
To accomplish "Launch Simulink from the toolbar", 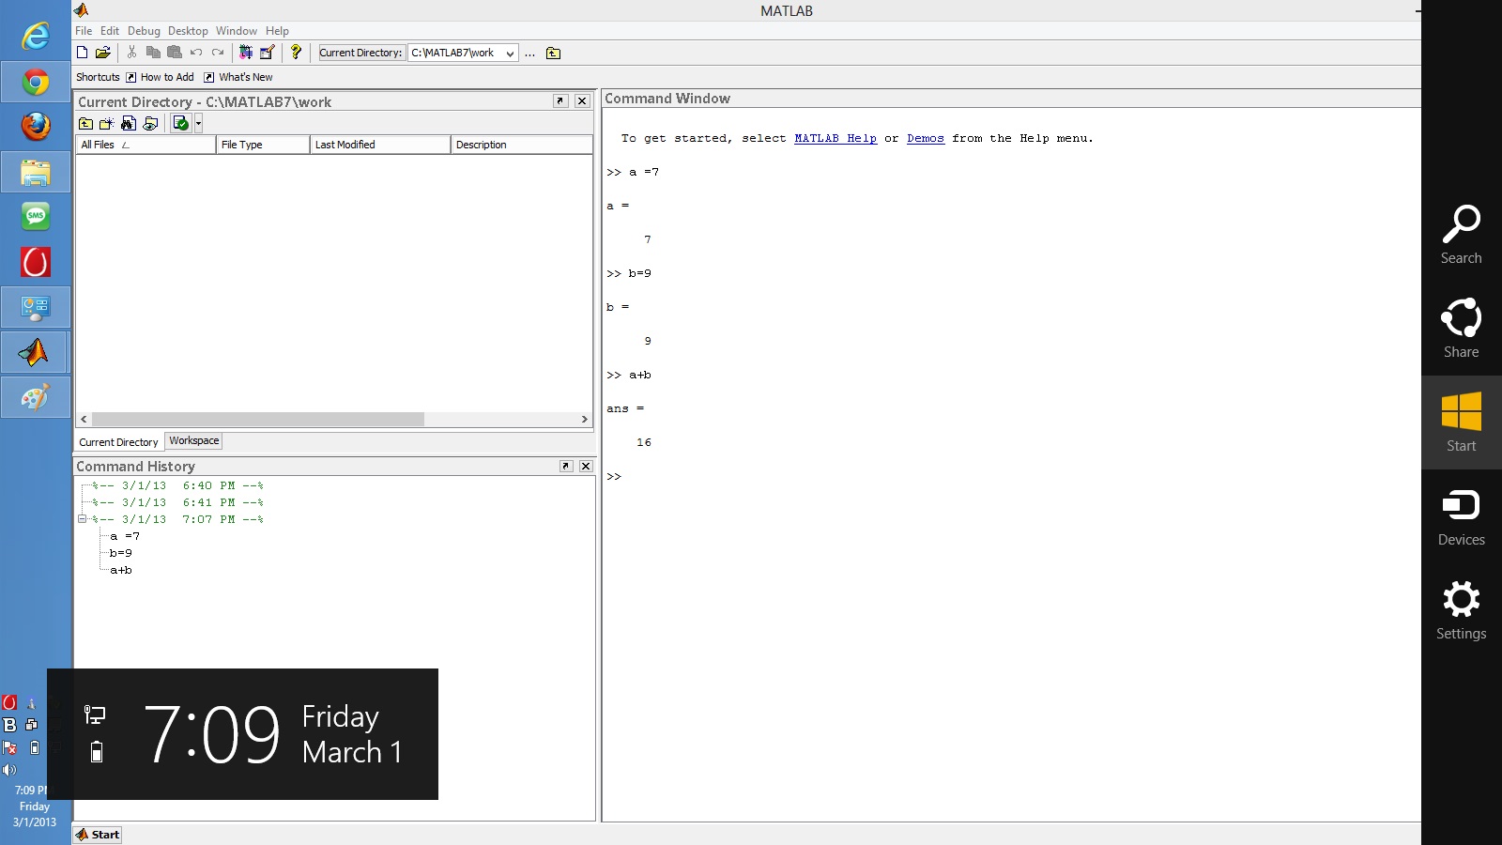I will pyautogui.click(x=246, y=53).
